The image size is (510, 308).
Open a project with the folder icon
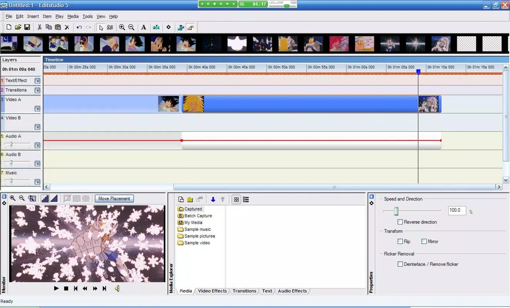click(x=18, y=27)
